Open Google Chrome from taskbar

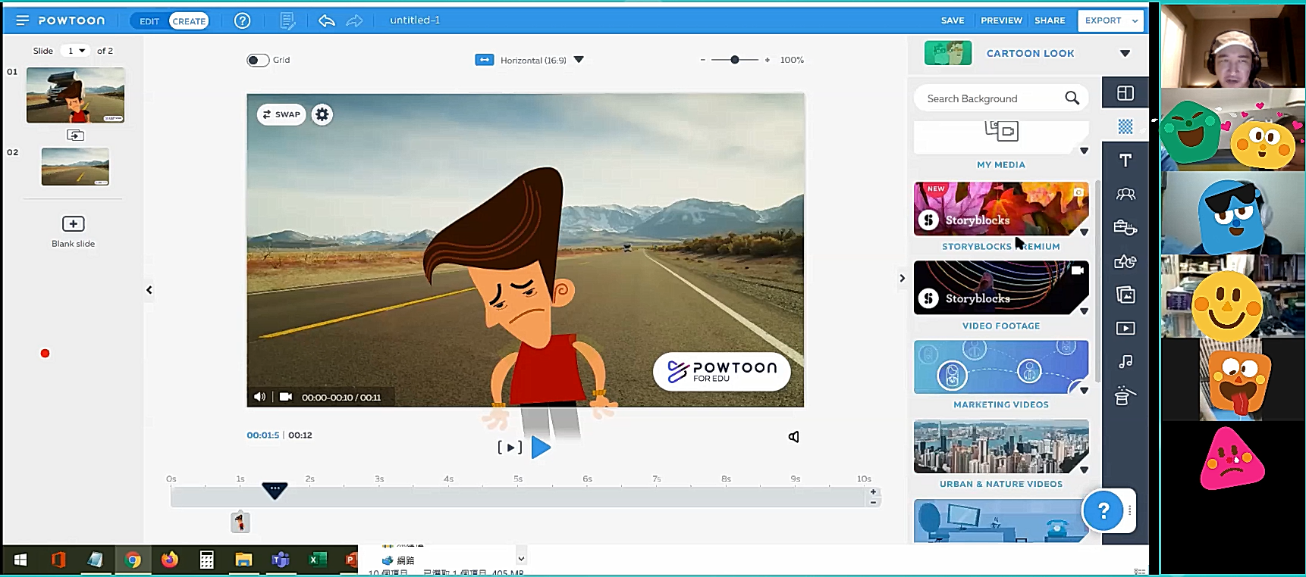pyautogui.click(x=133, y=560)
